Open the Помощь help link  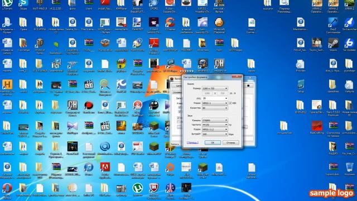(192, 143)
